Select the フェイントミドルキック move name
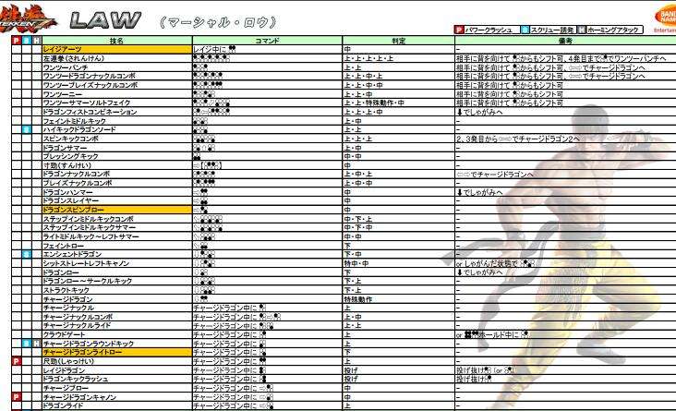 [74, 121]
